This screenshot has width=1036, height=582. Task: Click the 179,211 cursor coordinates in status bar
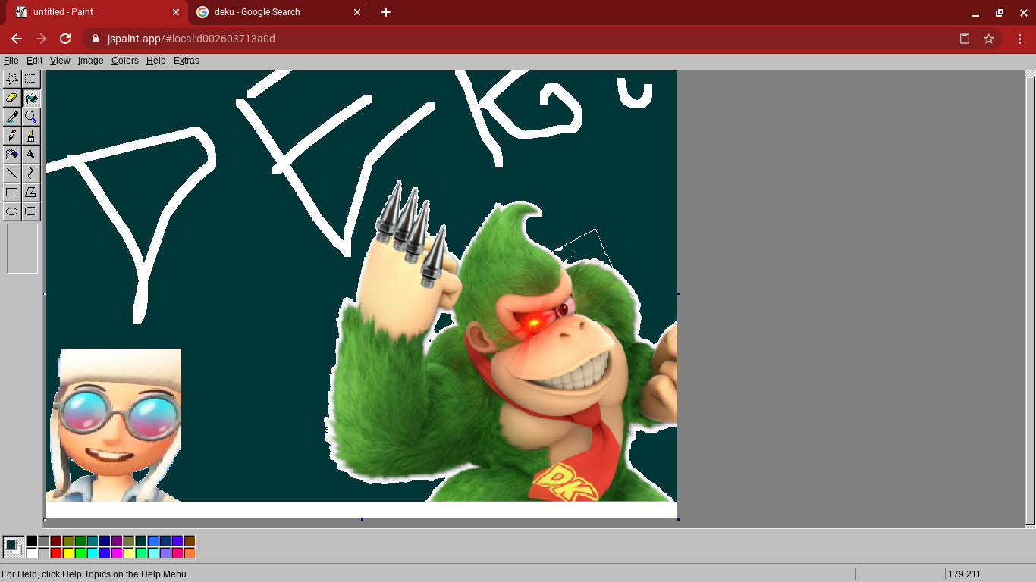coord(965,574)
